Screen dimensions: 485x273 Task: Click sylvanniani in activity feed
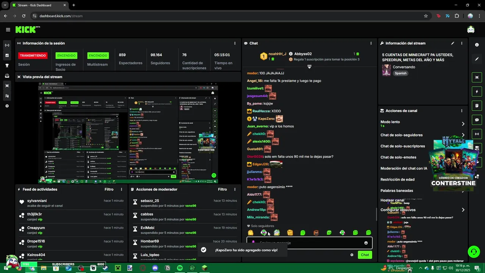tap(37, 201)
